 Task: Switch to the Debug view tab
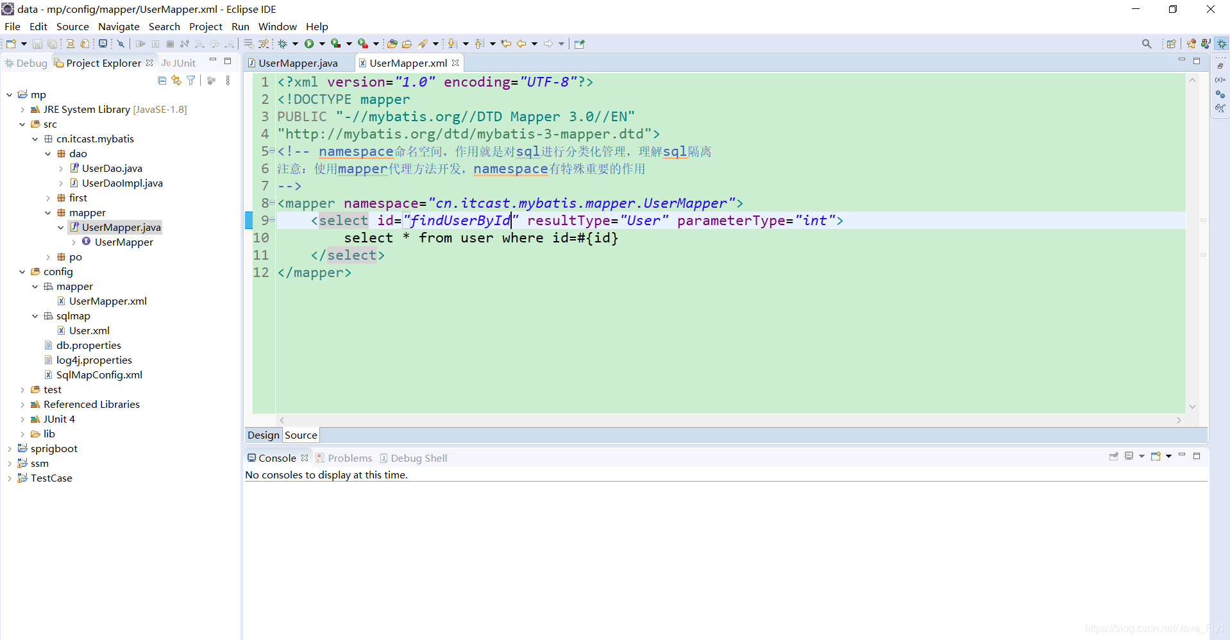pyautogui.click(x=26, y=63)
